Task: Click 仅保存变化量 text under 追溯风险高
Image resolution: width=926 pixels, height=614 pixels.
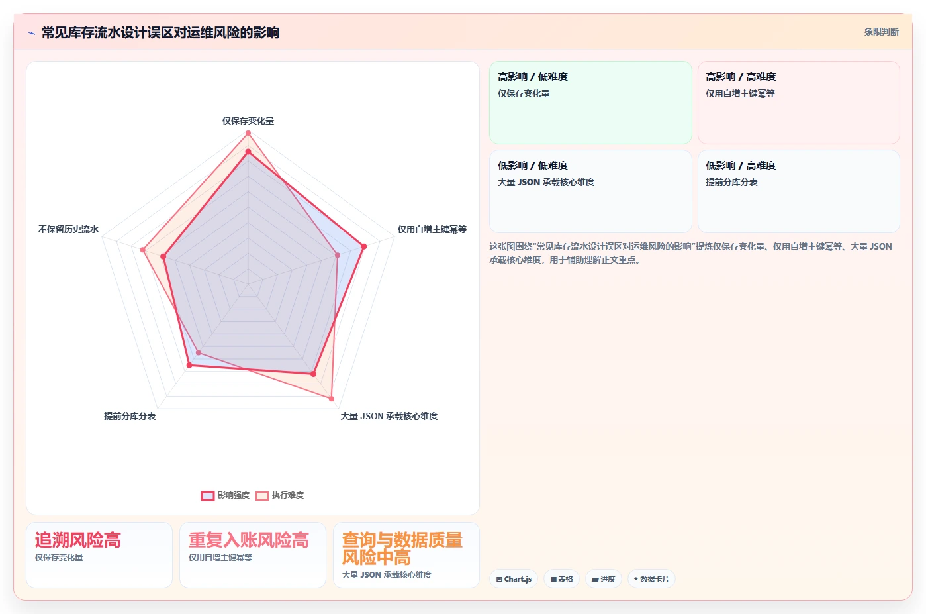Action: coord(59,558)
